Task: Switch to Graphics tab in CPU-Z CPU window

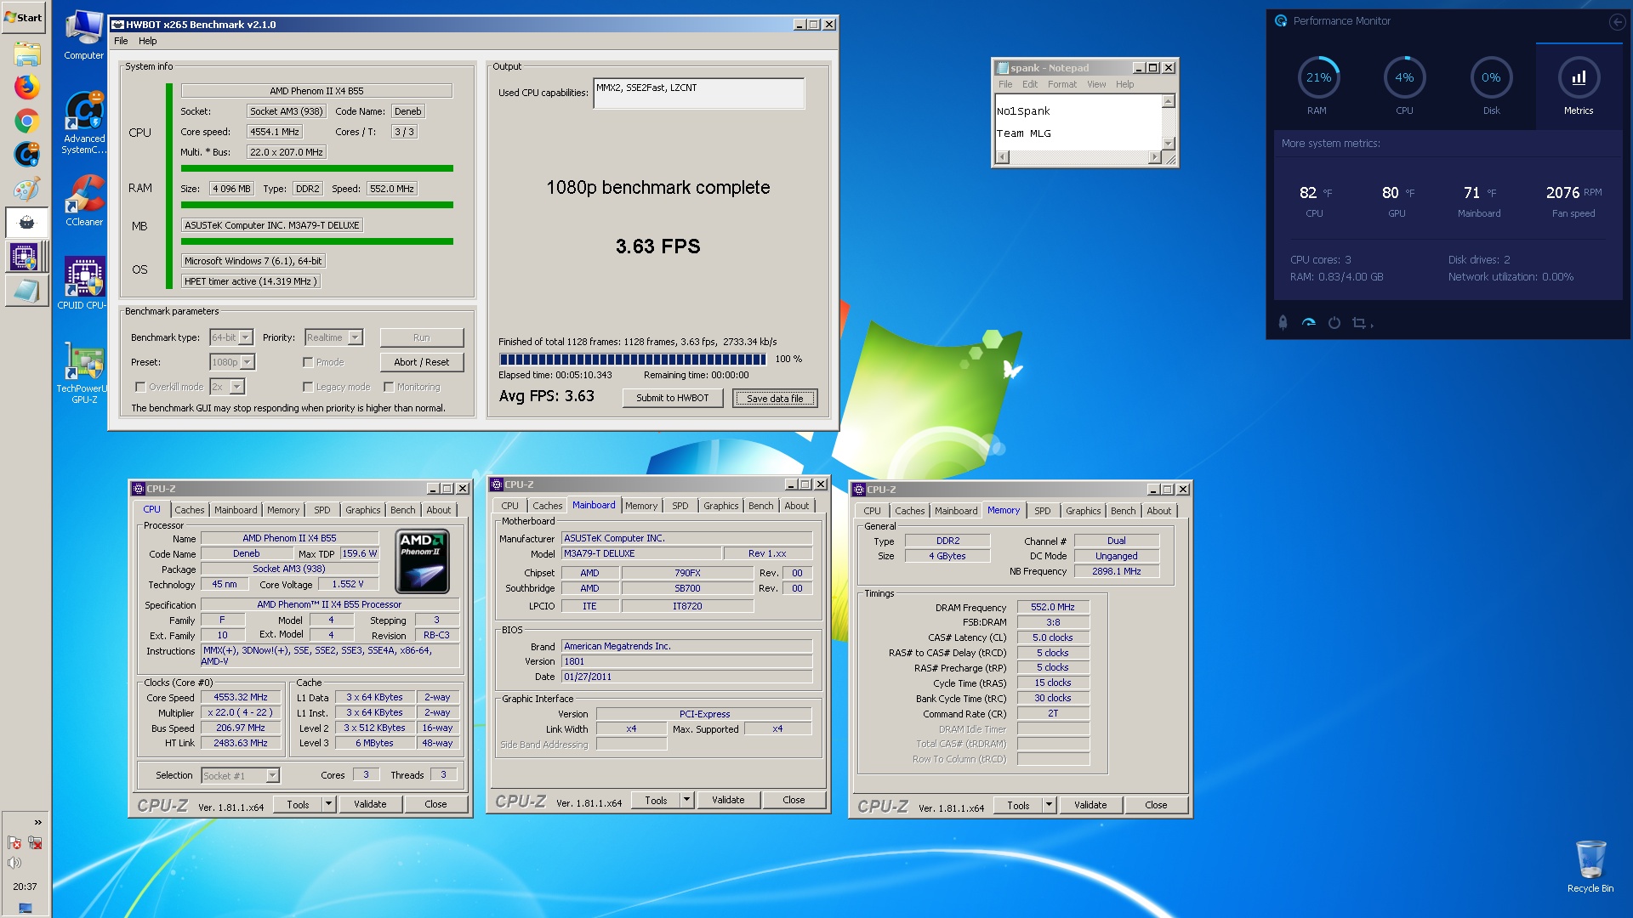Action: click(x=363, y=510)
